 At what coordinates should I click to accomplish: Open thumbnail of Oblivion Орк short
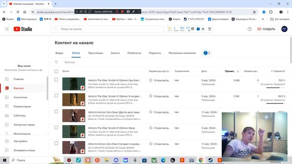click(74, 84)
